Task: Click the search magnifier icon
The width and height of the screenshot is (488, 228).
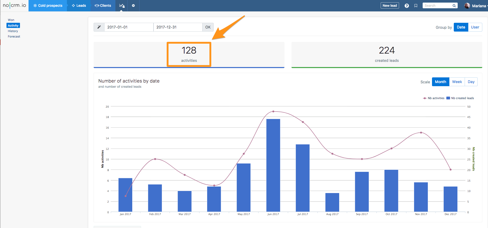Action: click(x=454, y=6)
